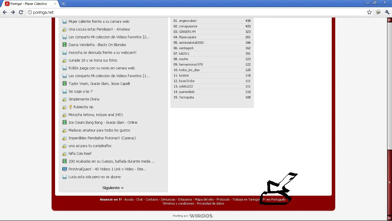392x221 pixels.
Task: Open the Anuncie en T! footer link
Action: (111, 199)
